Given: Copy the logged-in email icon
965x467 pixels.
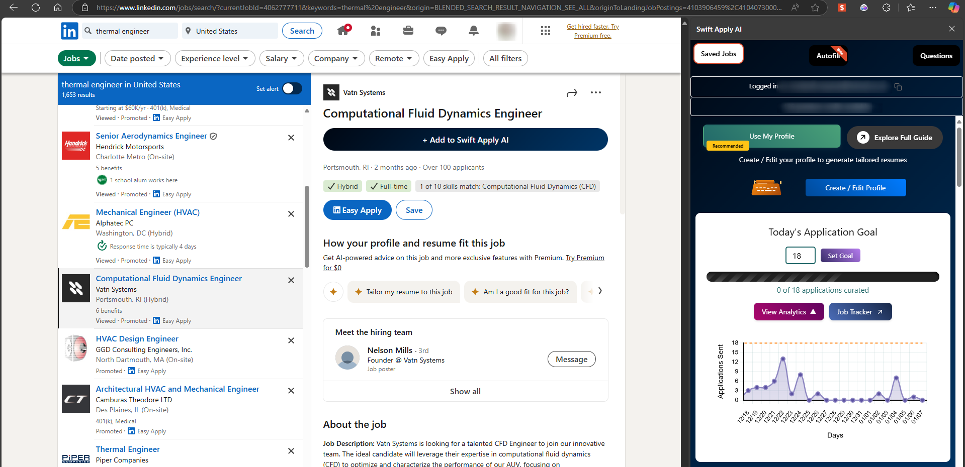Looking at the screenshot, I should click(898, 87).
